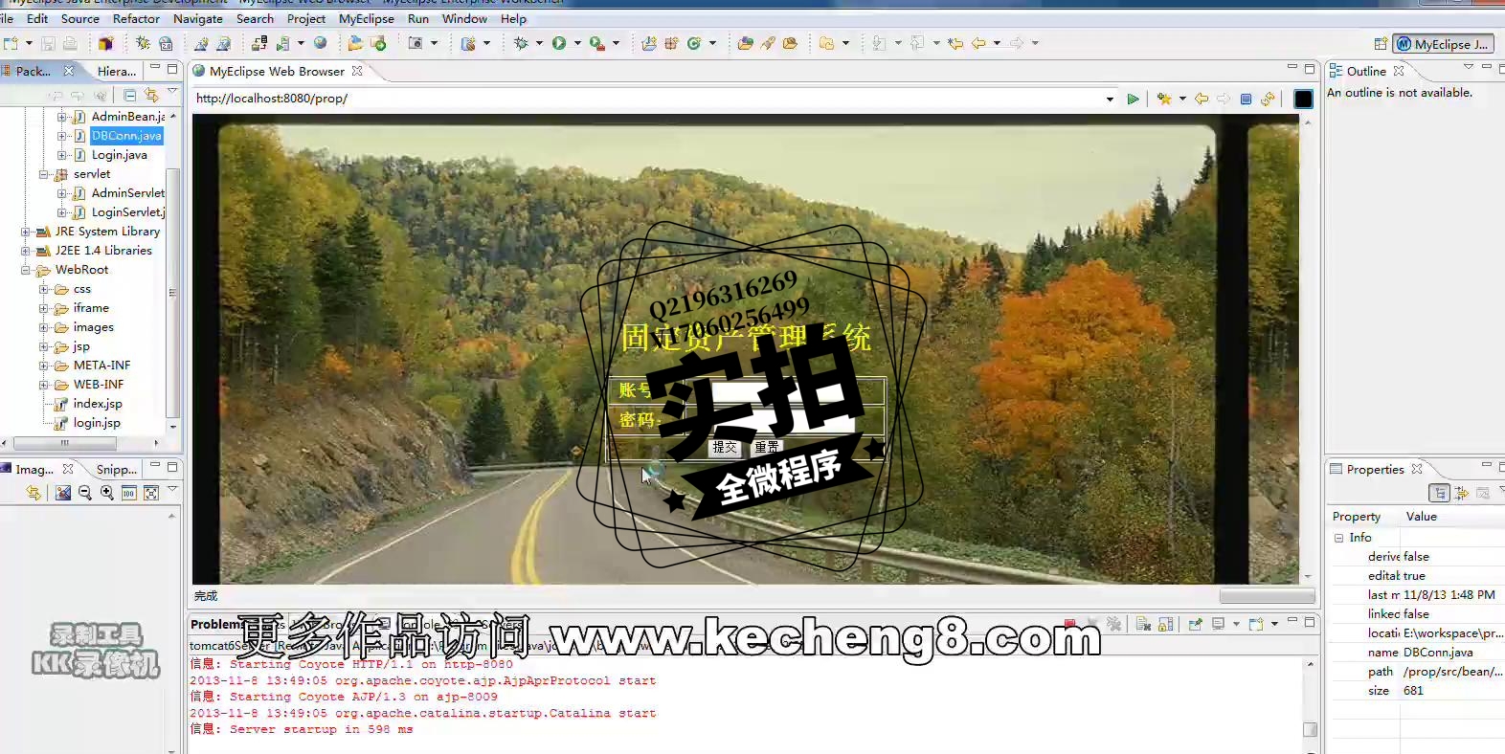Click the Last Edit Location toolbar icon
1505x754 pixels.
click(x=955, y=43)
